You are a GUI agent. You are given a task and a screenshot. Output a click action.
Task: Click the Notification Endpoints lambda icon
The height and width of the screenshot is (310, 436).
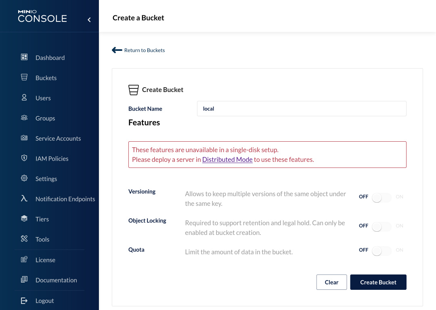click(24, 198)
